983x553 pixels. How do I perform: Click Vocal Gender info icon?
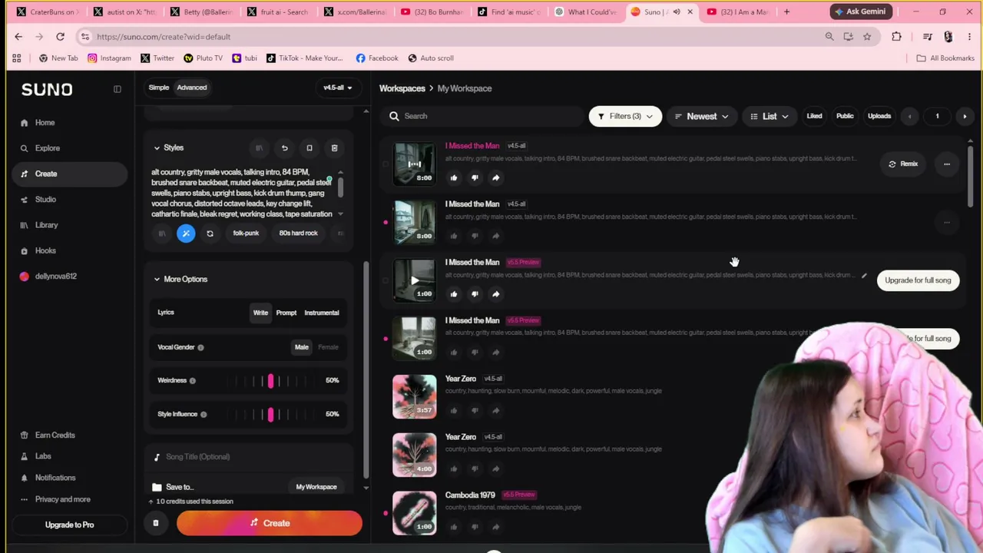(200, 347)
